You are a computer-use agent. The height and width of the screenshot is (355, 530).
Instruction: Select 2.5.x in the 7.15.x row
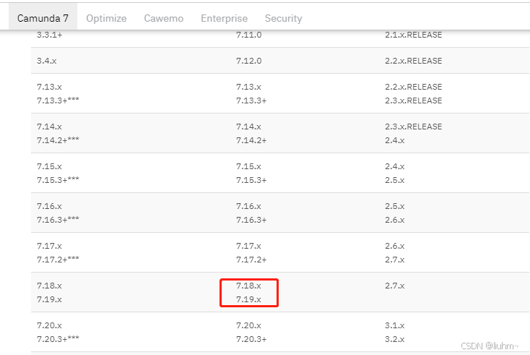click(394, 180)
